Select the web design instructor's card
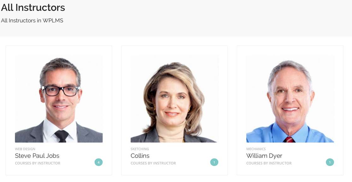352x182 pixels. pyautogui.click(x=59, y=110)
